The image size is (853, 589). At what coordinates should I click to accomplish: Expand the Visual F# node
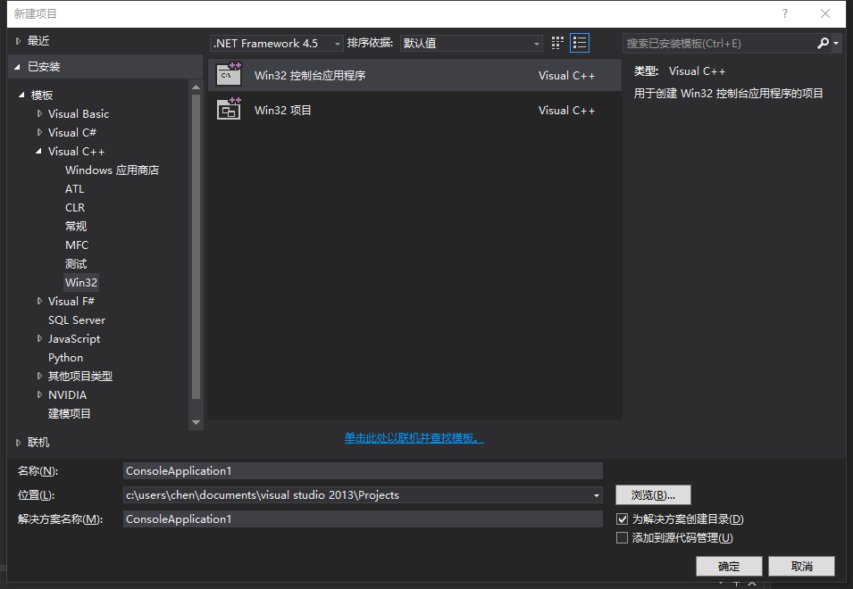pyautogui.click(x=39, y=301)
